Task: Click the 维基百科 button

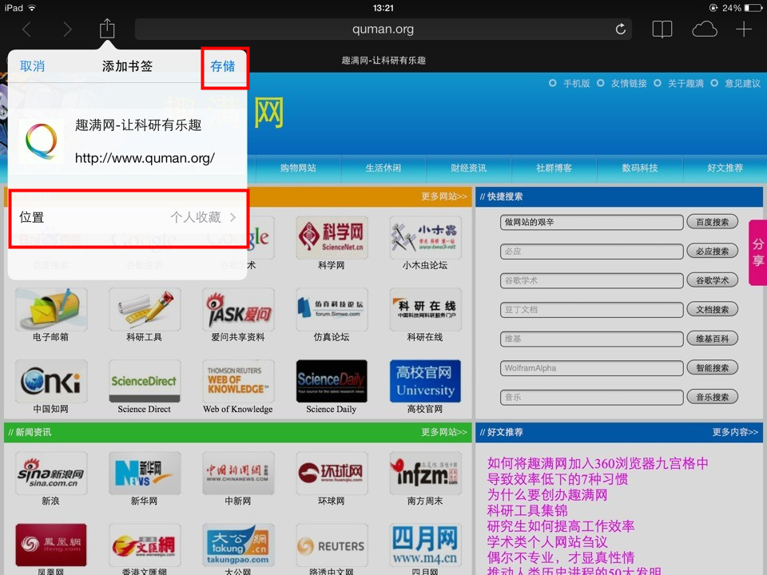Action: pyautogui.click(x=712, y=339)
